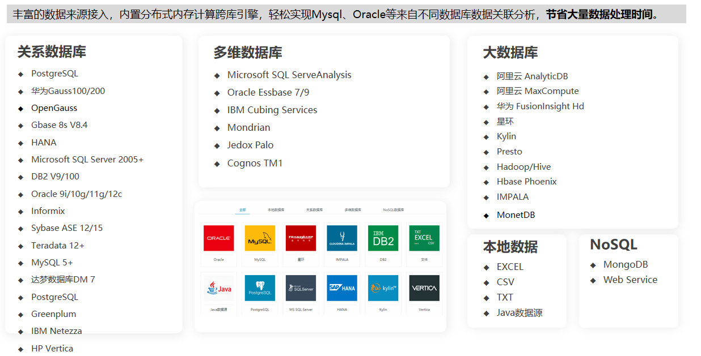The height and width of the screenshot is (356, 701).
Task: Select the IBM Cubing Services entry
Action: 272,110
